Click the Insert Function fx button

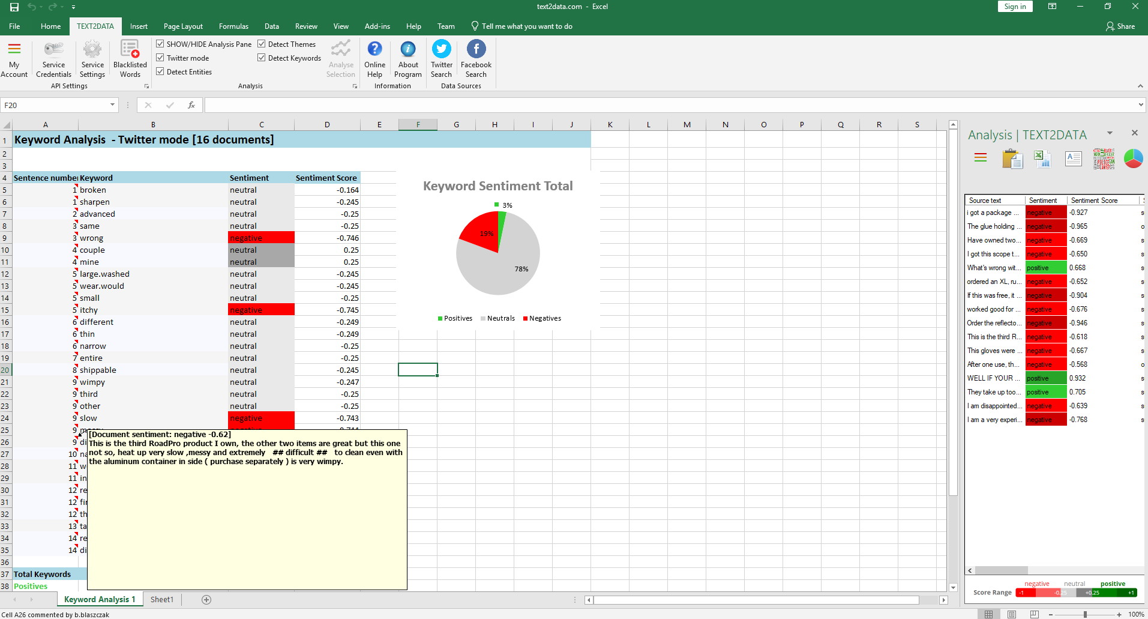click(191, 105)
